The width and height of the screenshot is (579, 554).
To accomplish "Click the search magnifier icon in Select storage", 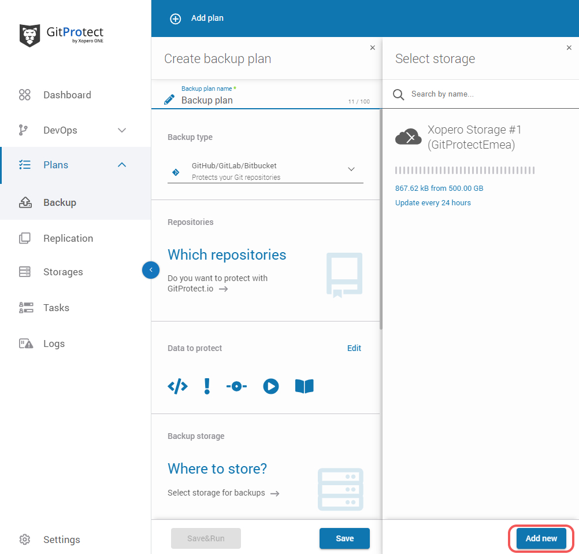I will click(399, 95).
